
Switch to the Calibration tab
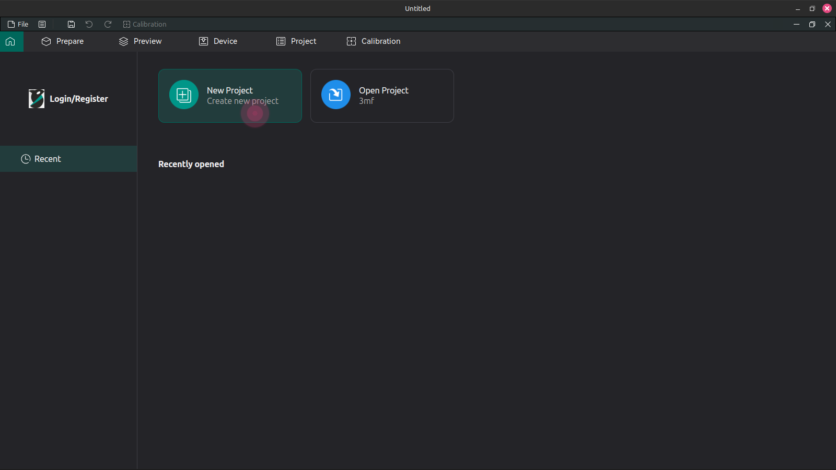[380, 41]
